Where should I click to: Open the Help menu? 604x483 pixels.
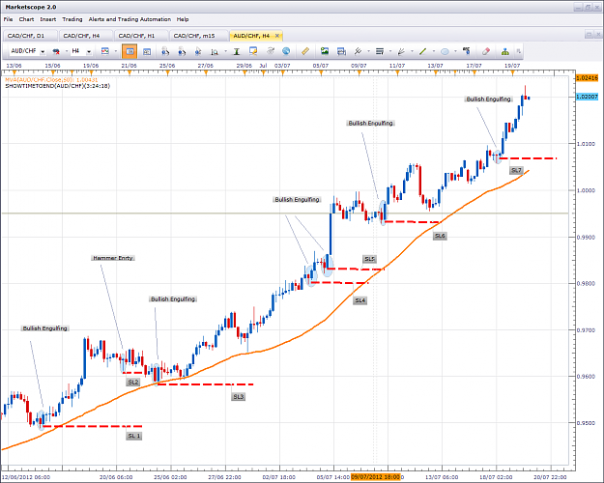click(183, 19)
